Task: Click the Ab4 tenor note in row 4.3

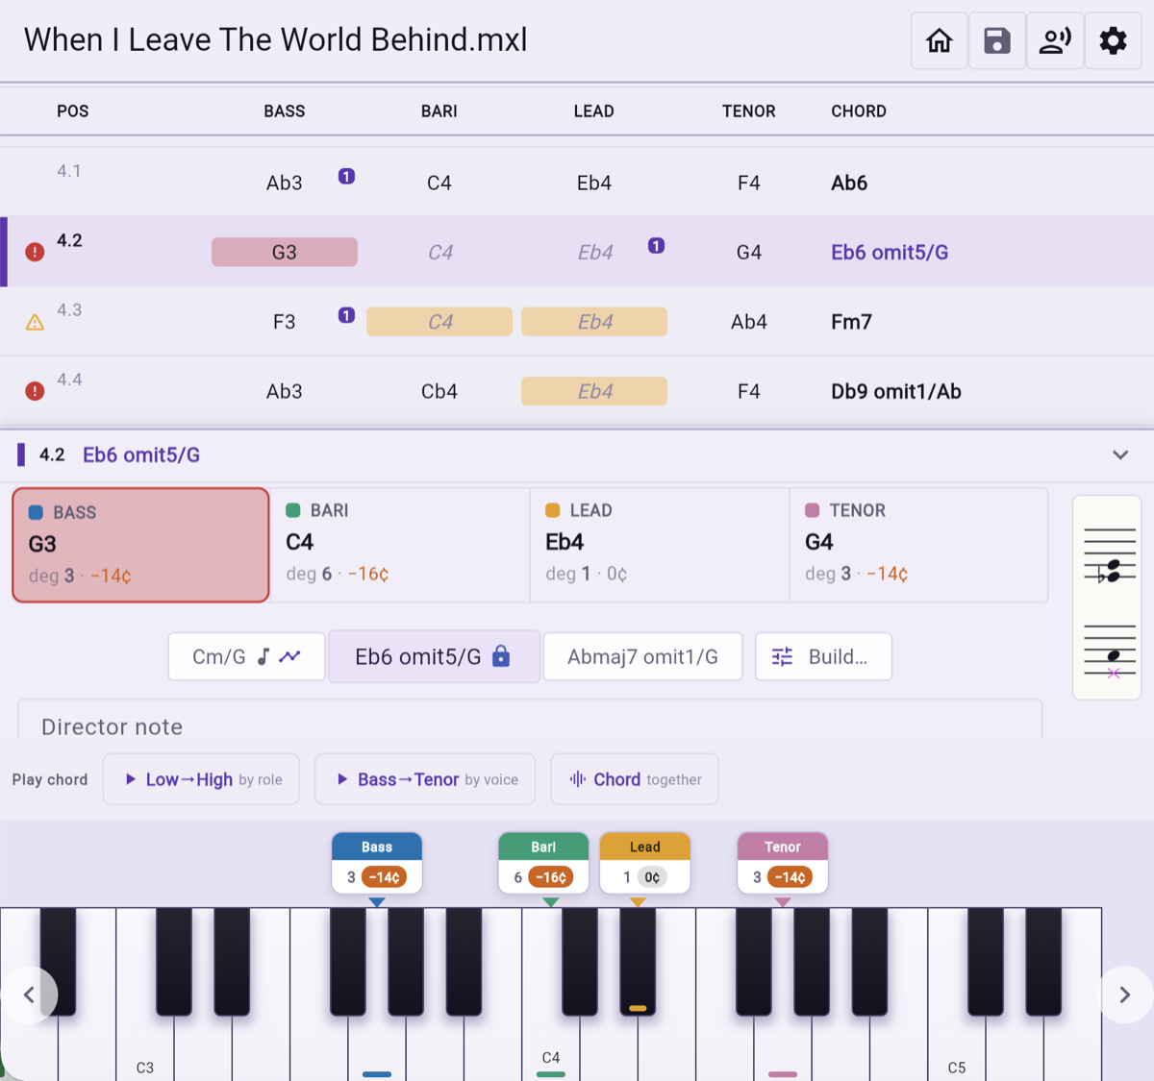Action: pyautogui.click(x=749, y=322)
